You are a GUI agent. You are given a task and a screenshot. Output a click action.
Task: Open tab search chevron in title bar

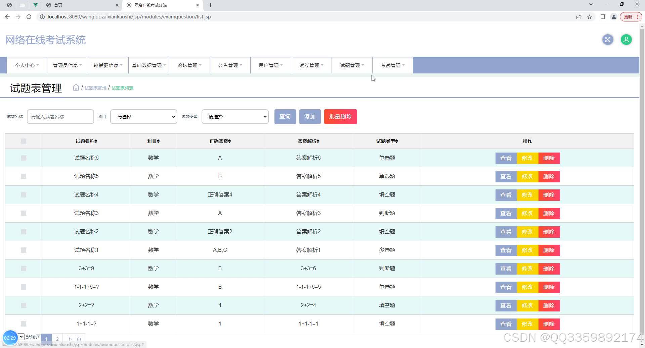click(591, 4)
